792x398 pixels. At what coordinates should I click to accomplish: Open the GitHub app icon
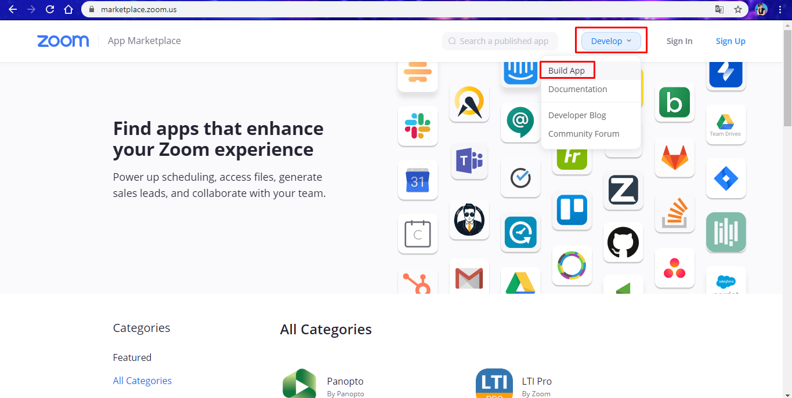(623, 242)
